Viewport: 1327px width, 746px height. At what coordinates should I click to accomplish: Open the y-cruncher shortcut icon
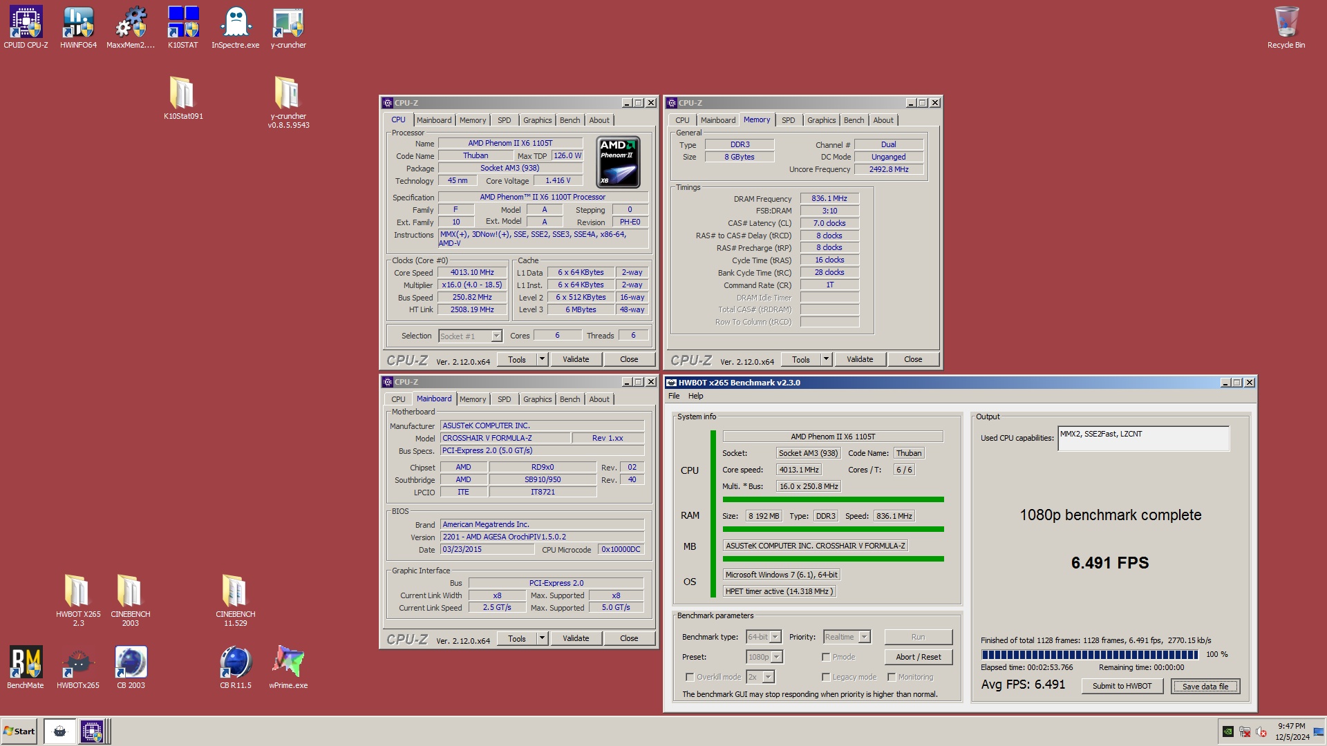pos(288,28)
